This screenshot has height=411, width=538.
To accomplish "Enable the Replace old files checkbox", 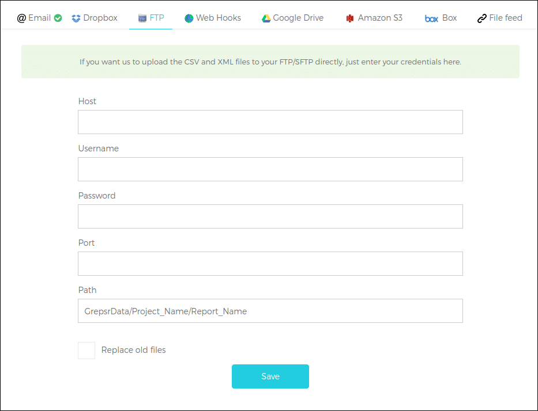I will point(86,351).
